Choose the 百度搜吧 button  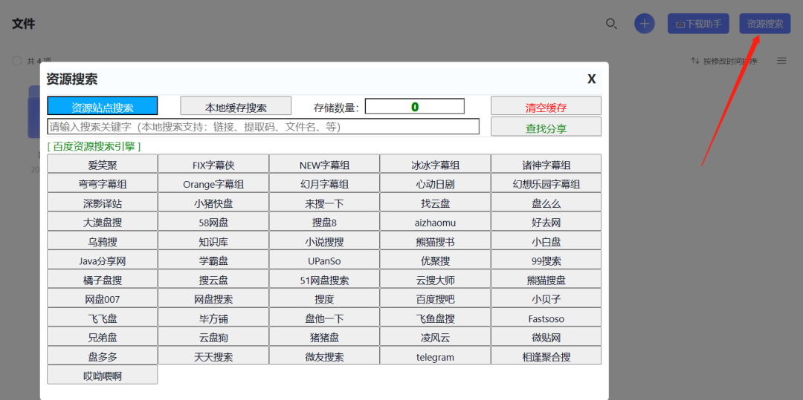click(x=435, y=298)
